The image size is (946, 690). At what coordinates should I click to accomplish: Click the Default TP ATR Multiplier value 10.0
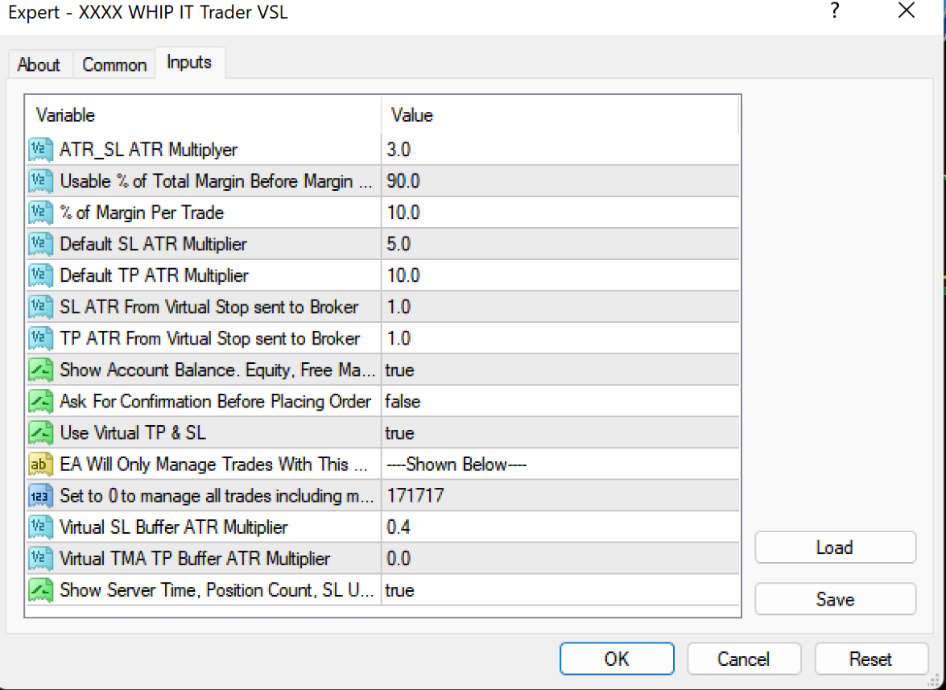point(403,275)
